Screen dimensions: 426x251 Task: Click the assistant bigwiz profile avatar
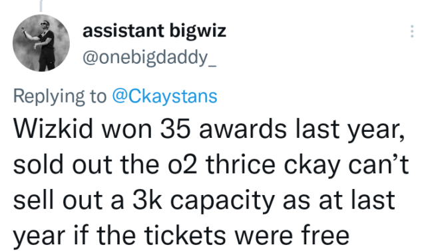click(x=41, y=43)
